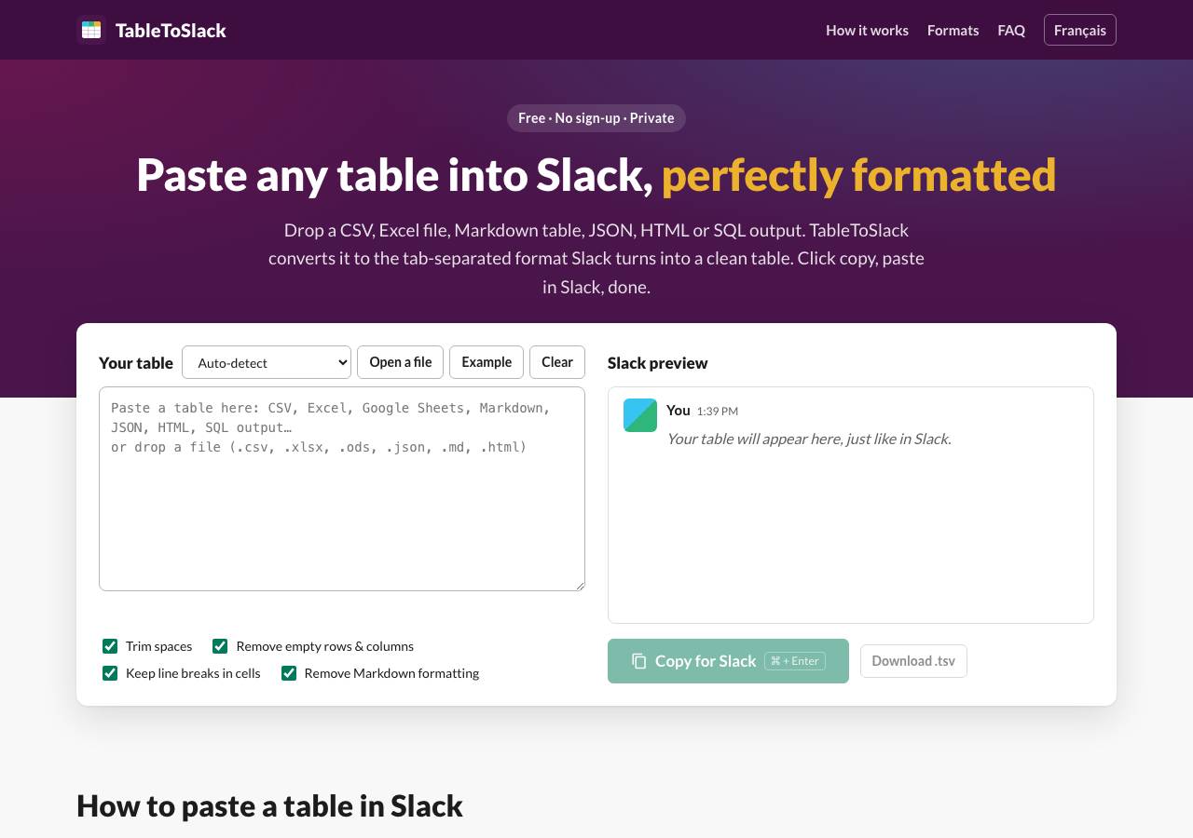Screen dimensions: 1193x838
Task: Click the user avatar in Slack preview
Action: point(640,415)
